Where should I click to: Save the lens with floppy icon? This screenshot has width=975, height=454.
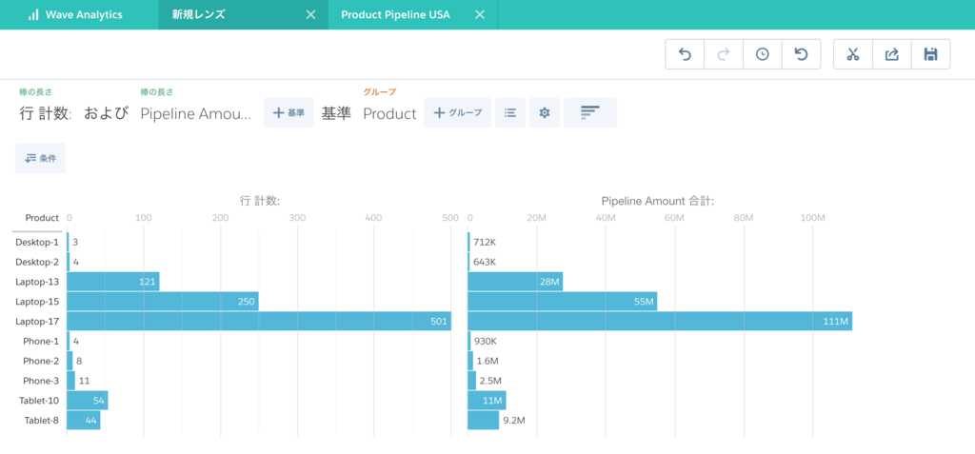click(x=930, y=54)
